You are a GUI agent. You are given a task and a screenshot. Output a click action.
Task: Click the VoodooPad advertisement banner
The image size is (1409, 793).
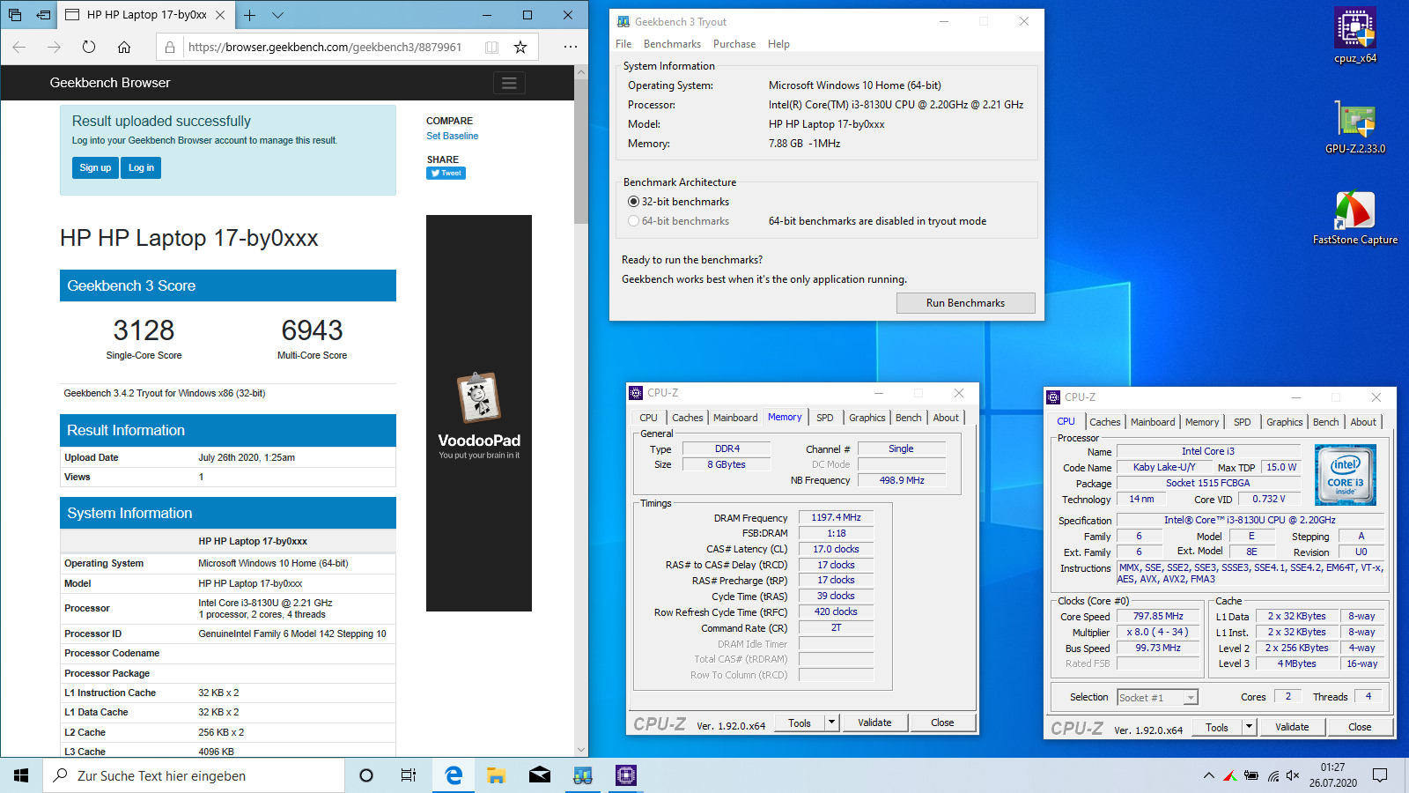click(479, 413)
